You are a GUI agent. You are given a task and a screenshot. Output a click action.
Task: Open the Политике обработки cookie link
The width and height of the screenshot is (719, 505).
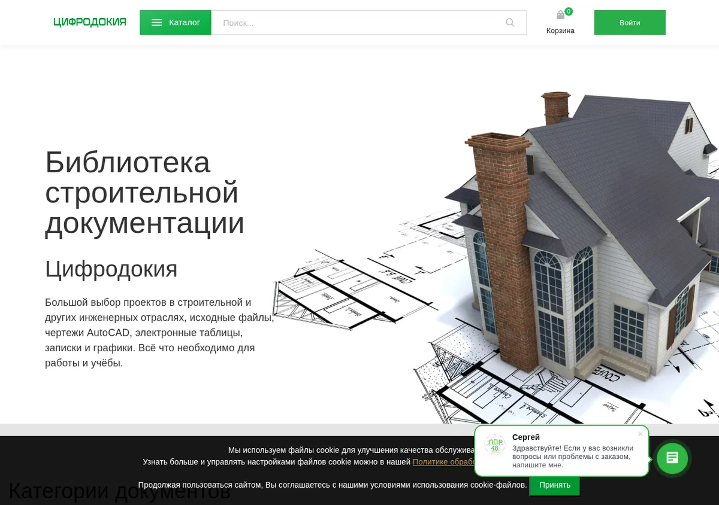(444, 462)
